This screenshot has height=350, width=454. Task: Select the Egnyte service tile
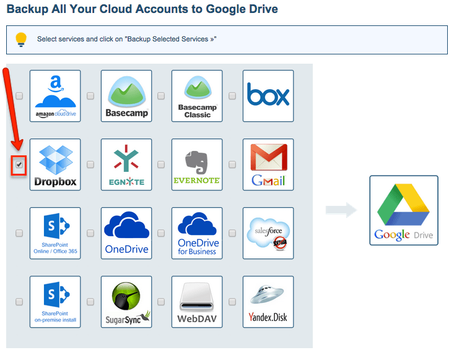(x=126, y=164)
